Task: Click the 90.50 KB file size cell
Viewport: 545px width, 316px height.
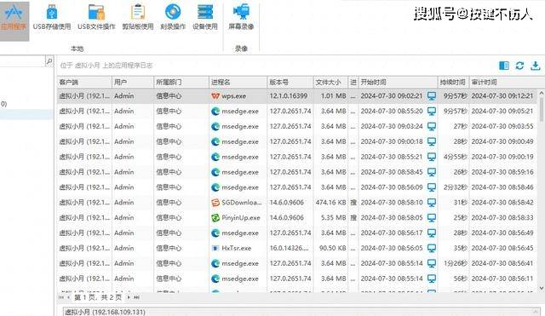Action: (x=333, y=248)
